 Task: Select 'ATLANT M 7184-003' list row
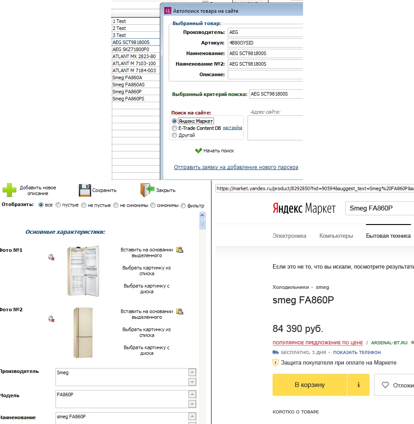(x=136, y=70)
